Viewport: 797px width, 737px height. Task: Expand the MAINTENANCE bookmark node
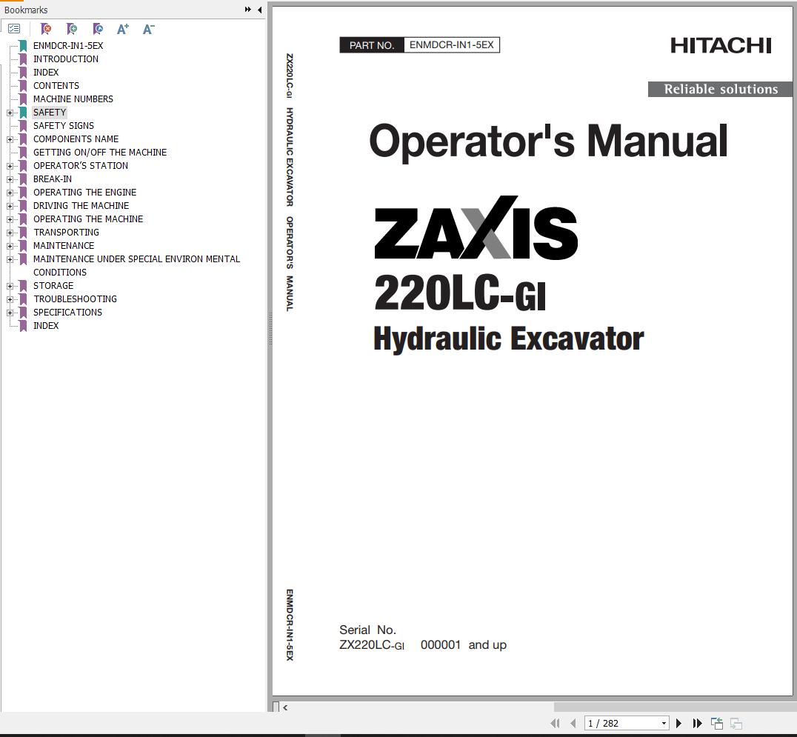10,246
